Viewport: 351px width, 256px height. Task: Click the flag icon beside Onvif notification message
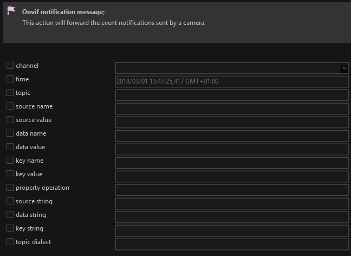pyautogui.click(x=11, y=11)
